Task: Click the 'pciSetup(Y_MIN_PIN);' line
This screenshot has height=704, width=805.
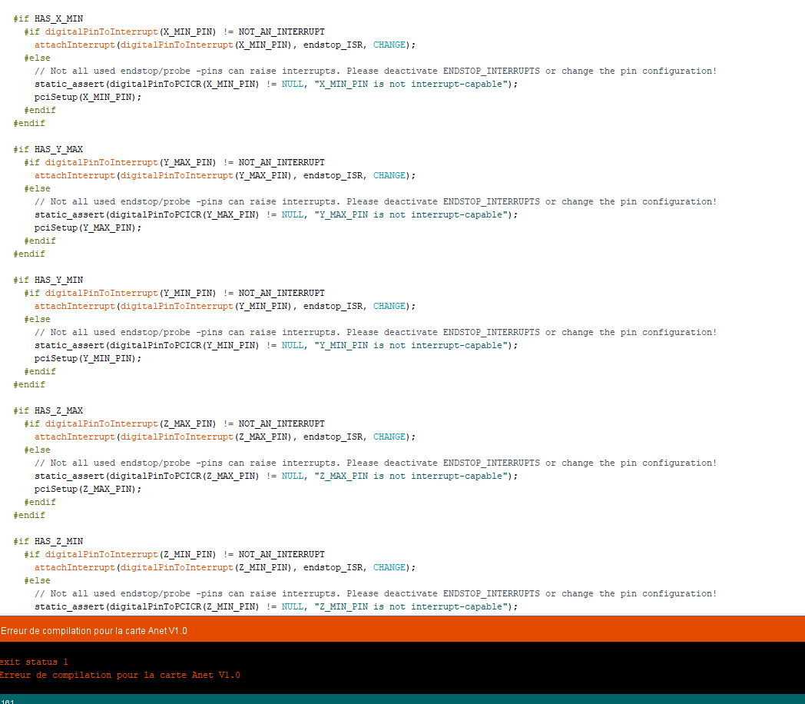Action: 88,358
